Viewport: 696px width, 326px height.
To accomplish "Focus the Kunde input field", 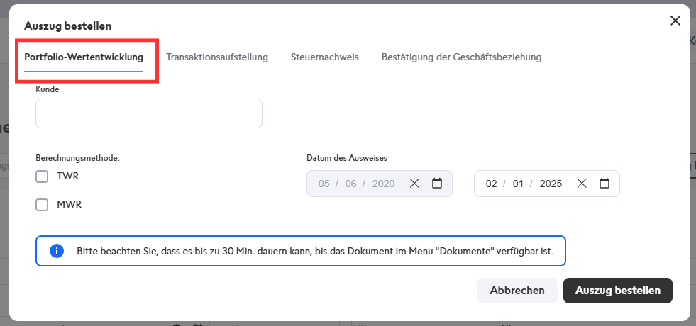I will pos(149,113).
